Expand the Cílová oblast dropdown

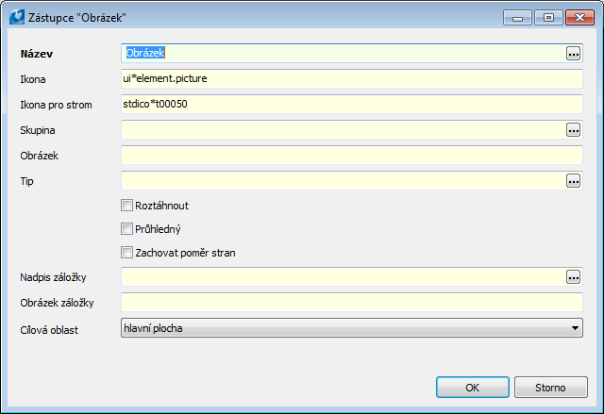pos(575,328)
